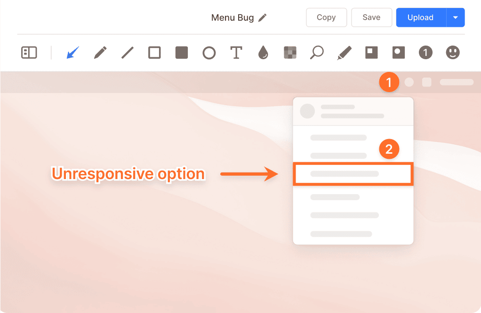Screen dimensions: 481x313
Task: Select the Highlighter marker tool
Action: click(344, 53)
